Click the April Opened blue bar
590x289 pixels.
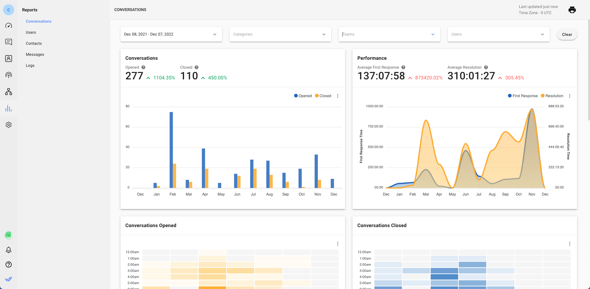click(x=203, y=168)
